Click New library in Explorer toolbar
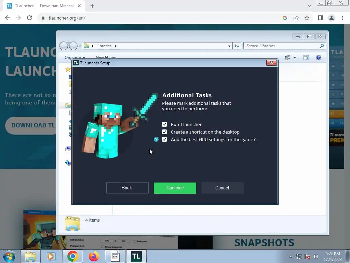350x263 pixels. pos(106,57)
